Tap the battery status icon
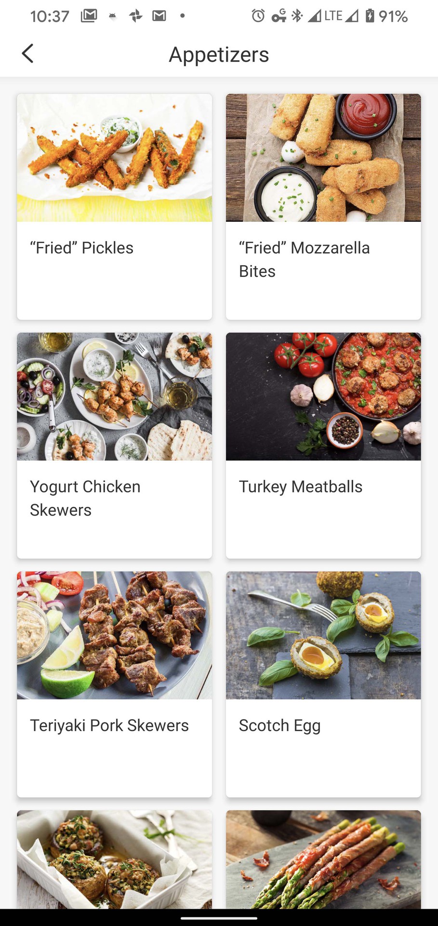438x926 pixels. click(x=370, y=16)
